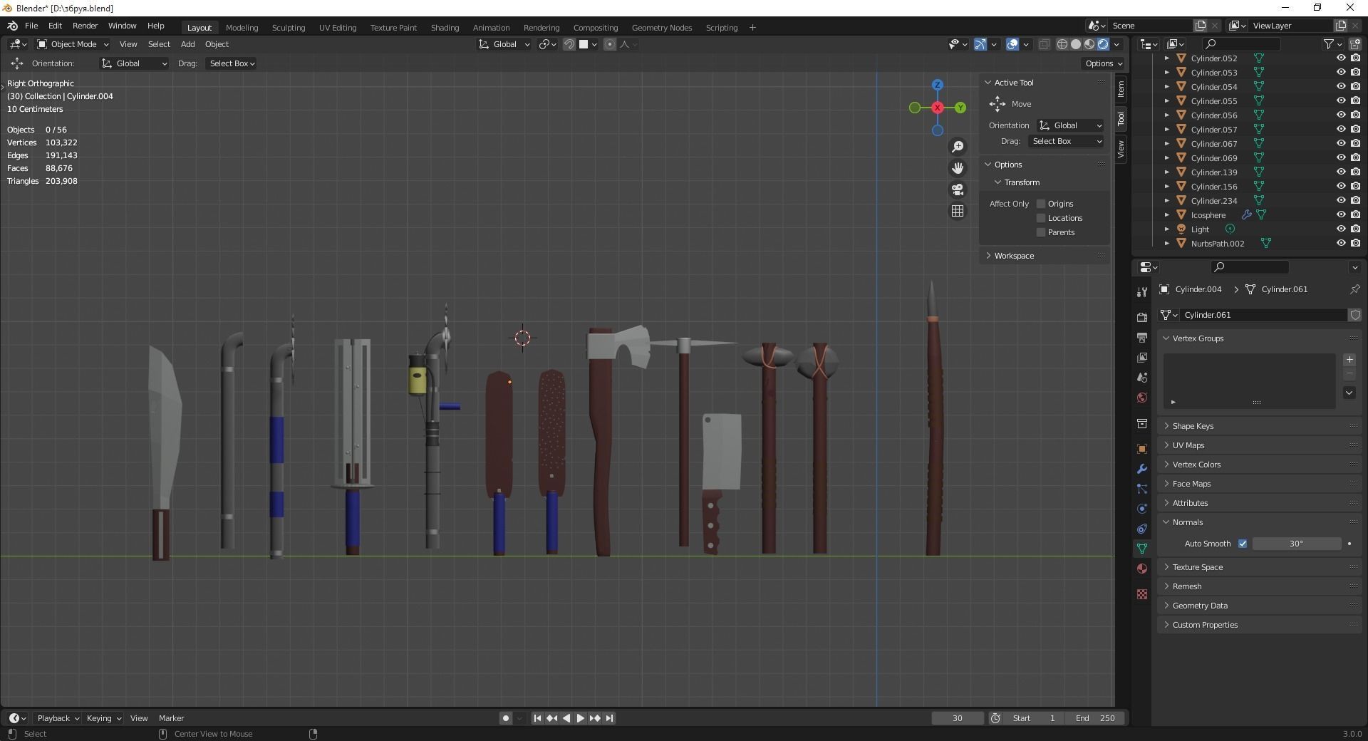Switch to material preview shading

(x=1089, y=44)
